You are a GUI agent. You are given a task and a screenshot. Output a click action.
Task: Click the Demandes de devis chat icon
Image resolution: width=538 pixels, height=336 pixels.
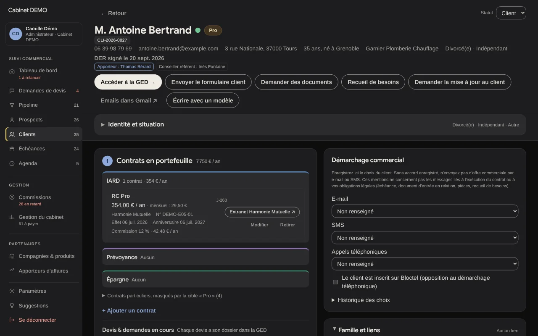(12, 91)
